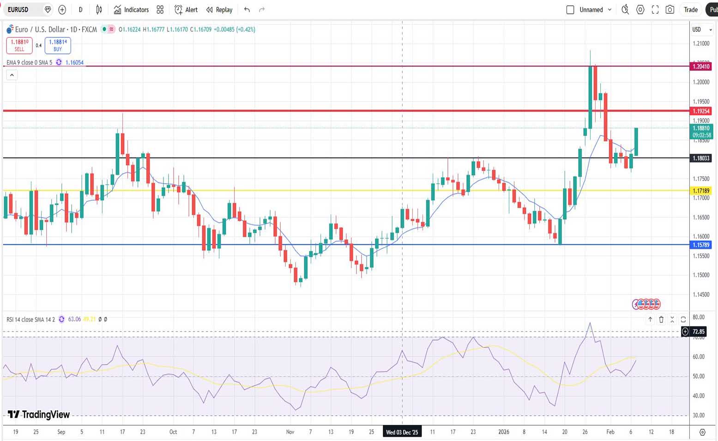Undo the last chart action
The image size is (718, 441).
tap(247, 10)
